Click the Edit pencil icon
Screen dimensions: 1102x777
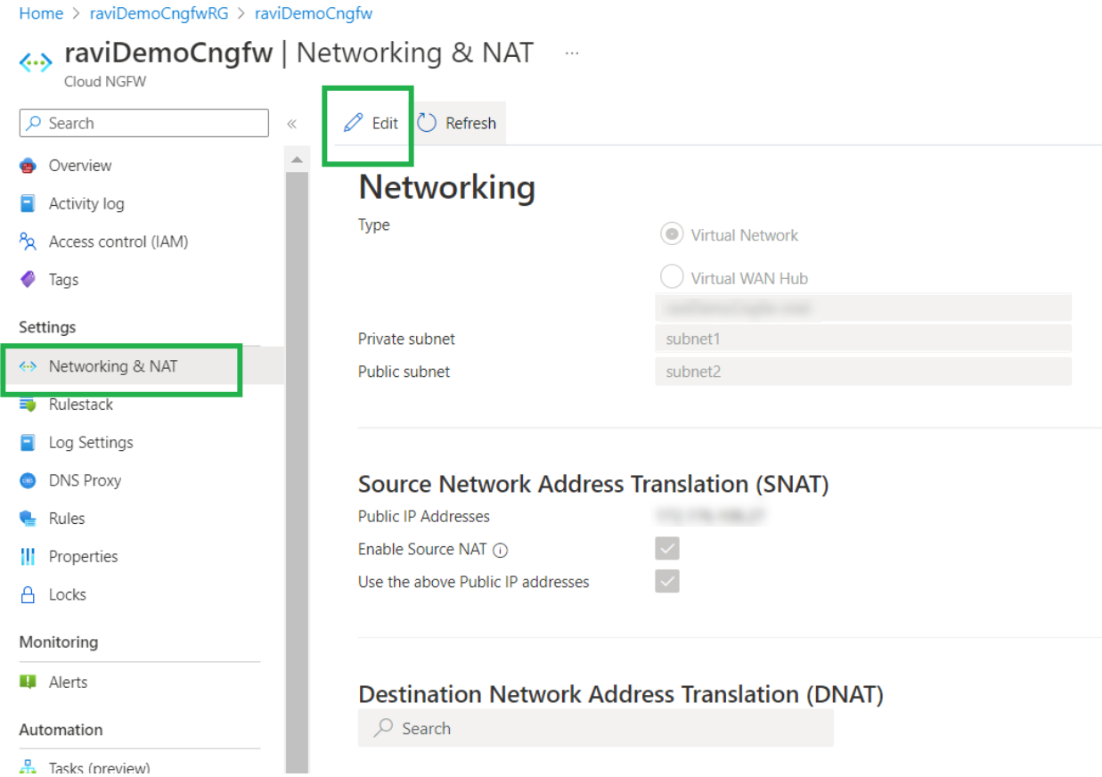coord(354,123)
